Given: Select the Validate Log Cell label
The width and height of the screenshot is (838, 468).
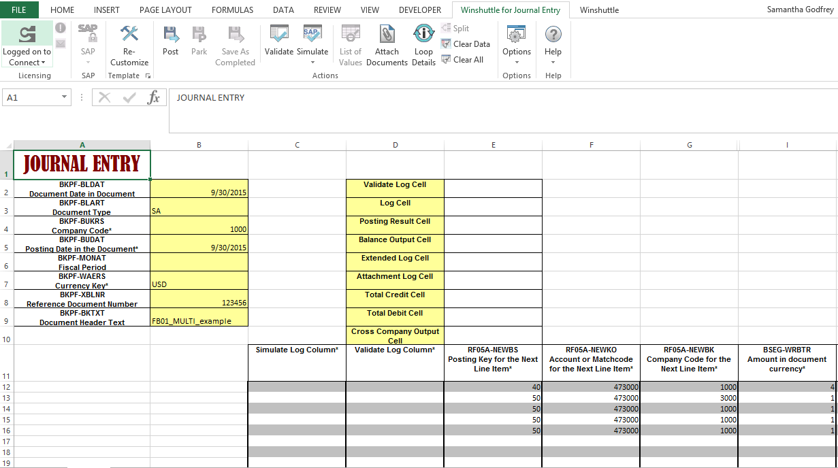Looking at the screenshot, I should pos(395,188).
